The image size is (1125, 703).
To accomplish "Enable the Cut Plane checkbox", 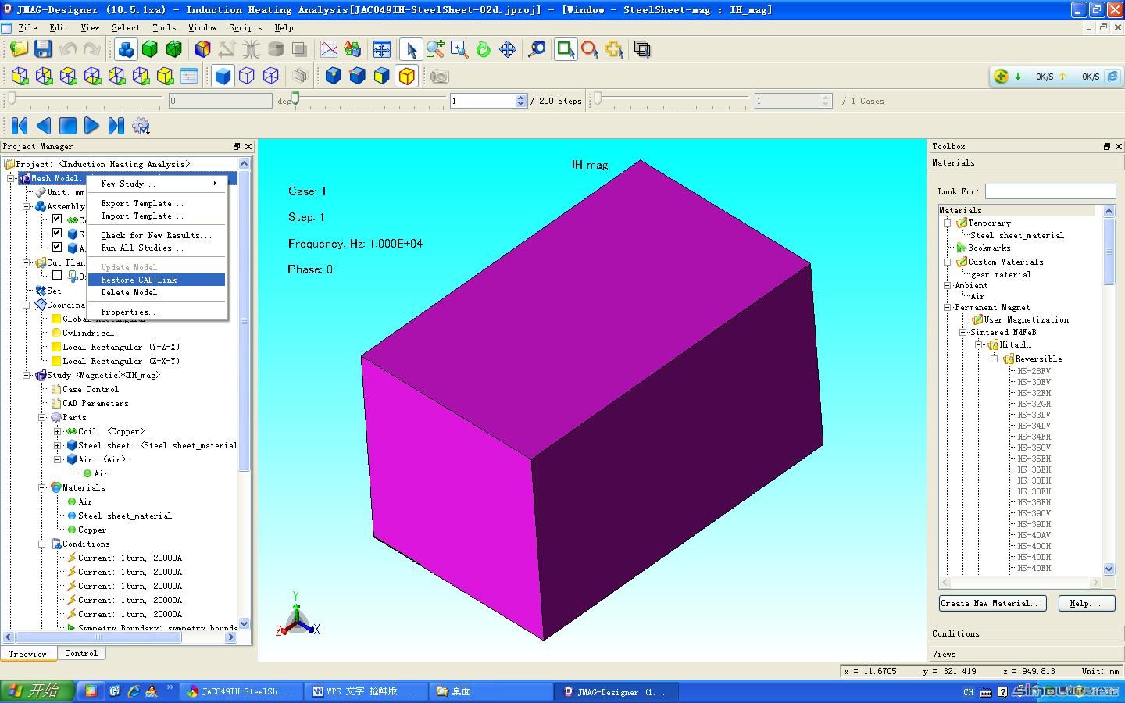I will click(x=57, y=275).
